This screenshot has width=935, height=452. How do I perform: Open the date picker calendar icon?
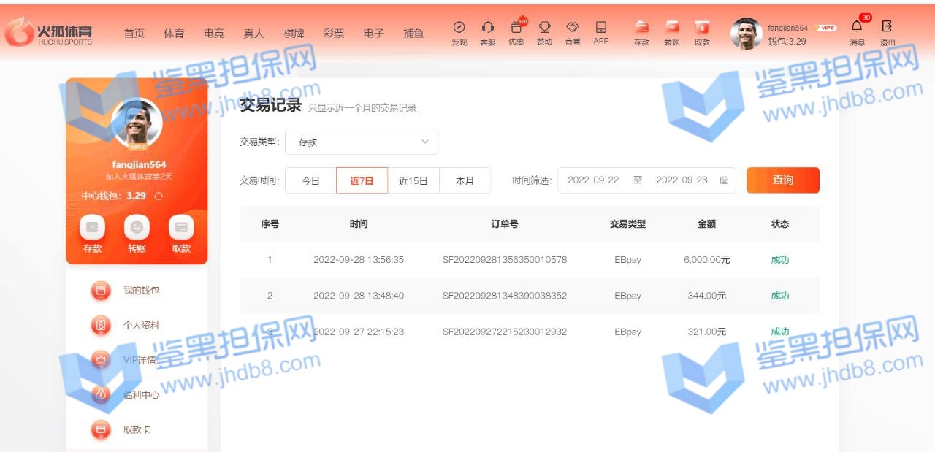[724, 180]
